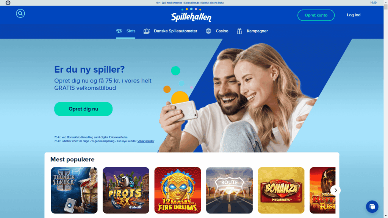Click the Kampagner gift icon
Viewport: 388px width, 218px height.
(239, 31)
